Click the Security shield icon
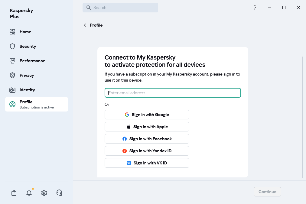 click(12, 46)
